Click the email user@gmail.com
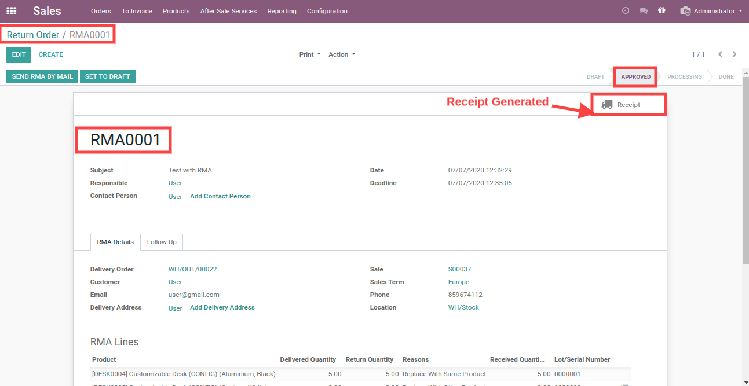This screenshot has height=386, width=749. point(194,295)
